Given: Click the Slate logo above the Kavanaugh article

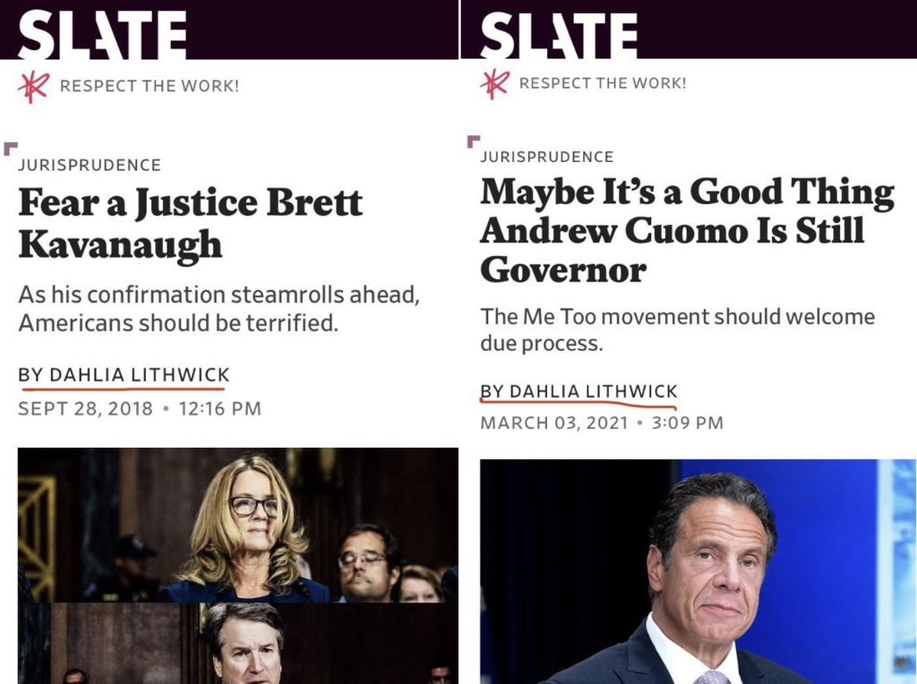Looking at the screenshot, I should [x=102, y=36].
